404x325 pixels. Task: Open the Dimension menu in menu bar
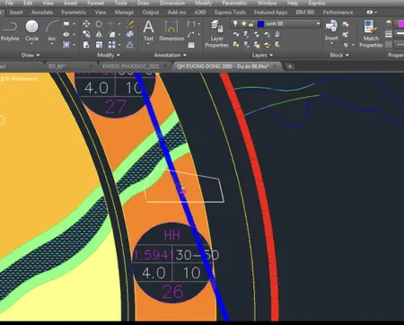pos(172,3)
